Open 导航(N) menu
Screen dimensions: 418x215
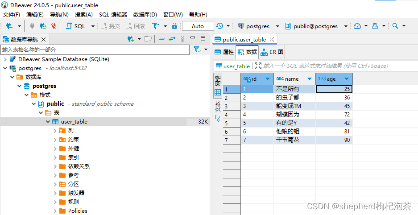[x=59, y=15]
